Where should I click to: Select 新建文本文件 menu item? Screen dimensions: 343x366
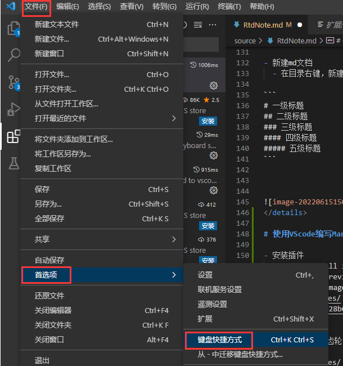pos(102,25)
